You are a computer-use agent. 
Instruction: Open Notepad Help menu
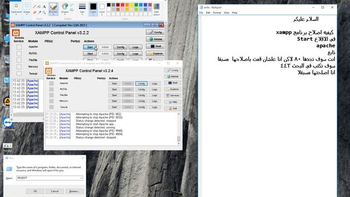(x=235, y=13)
